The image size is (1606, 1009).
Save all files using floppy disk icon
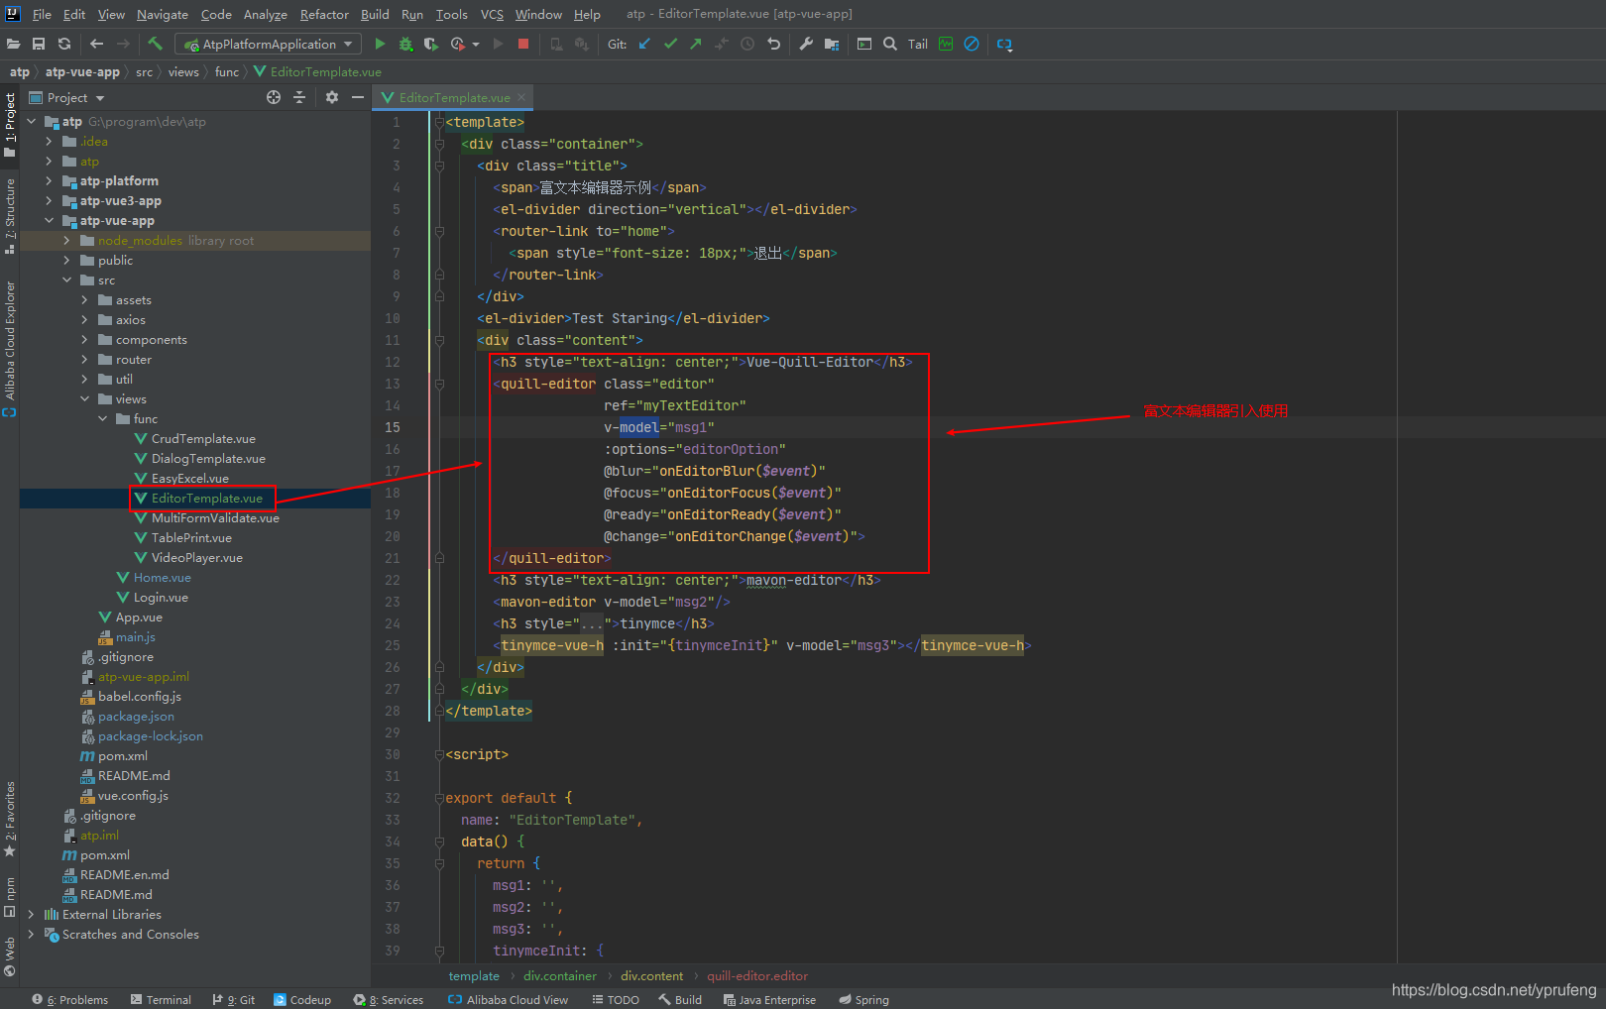point(39,44)
